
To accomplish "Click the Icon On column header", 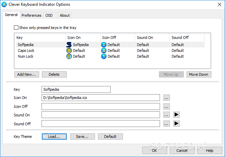I will coord(83,38).
